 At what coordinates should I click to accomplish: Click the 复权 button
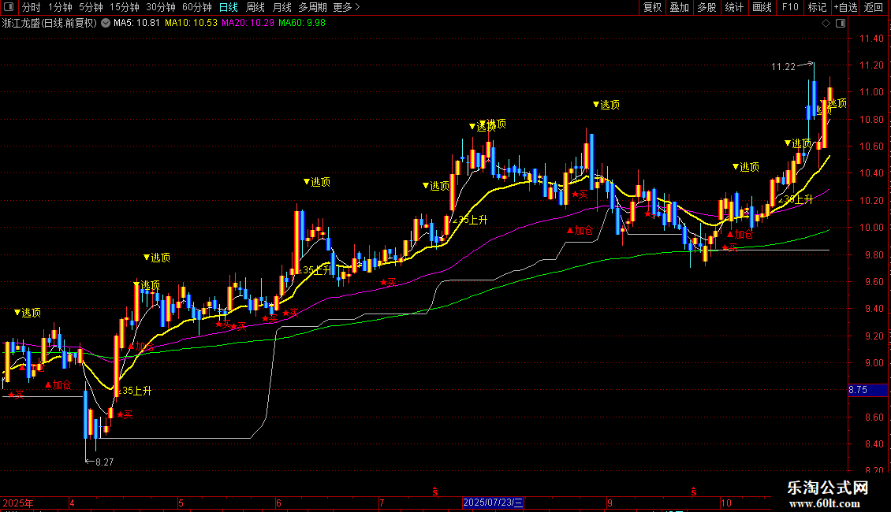[x=652, y=7]
